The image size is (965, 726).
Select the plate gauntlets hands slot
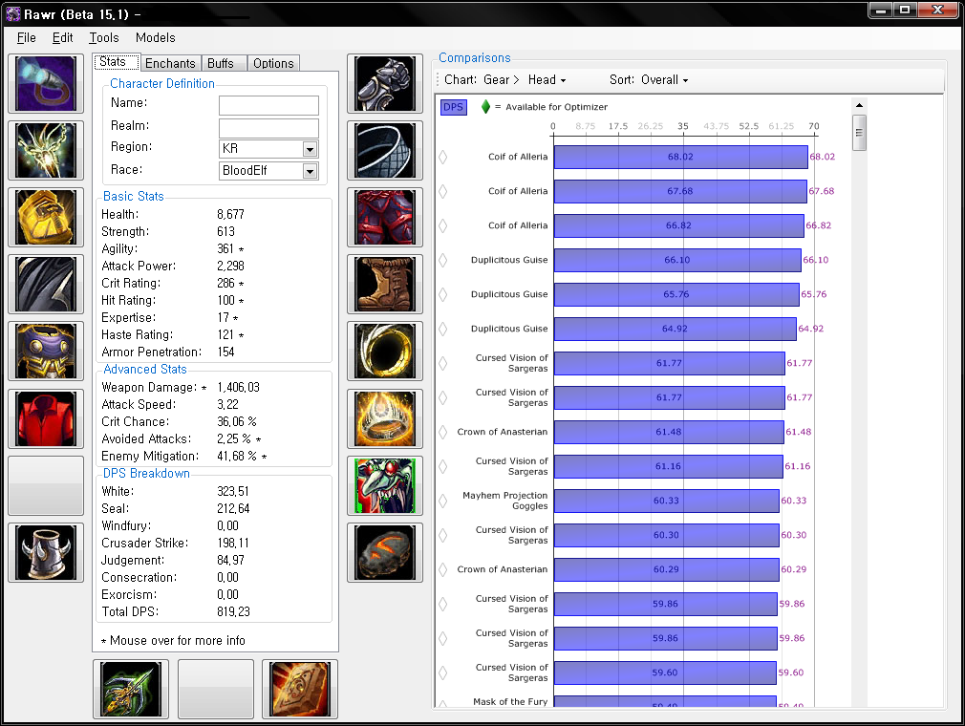(385, 83)
